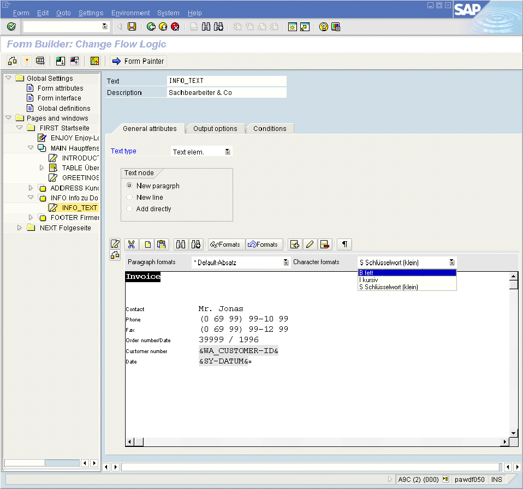The width and height of the screenshot is (523, 489).
Task: Toggle the paragraph marks icon
Action: click(x=344, y=244)
